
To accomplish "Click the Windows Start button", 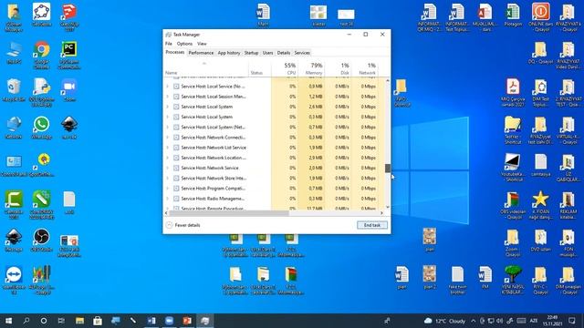I will point(8,321).
